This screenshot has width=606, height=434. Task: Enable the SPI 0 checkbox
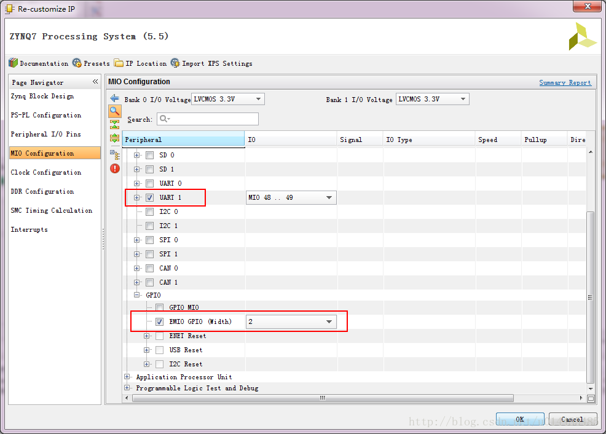[x=150, y=240]
